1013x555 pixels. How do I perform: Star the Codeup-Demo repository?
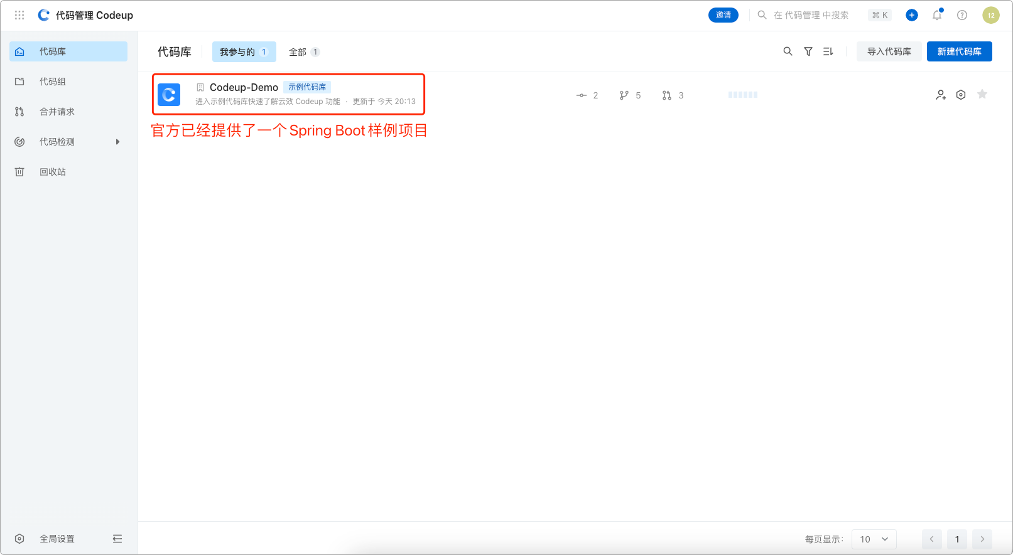982,94
